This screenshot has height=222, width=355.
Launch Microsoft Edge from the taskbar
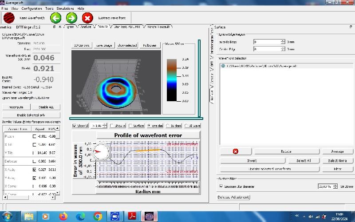pos(80,217)
